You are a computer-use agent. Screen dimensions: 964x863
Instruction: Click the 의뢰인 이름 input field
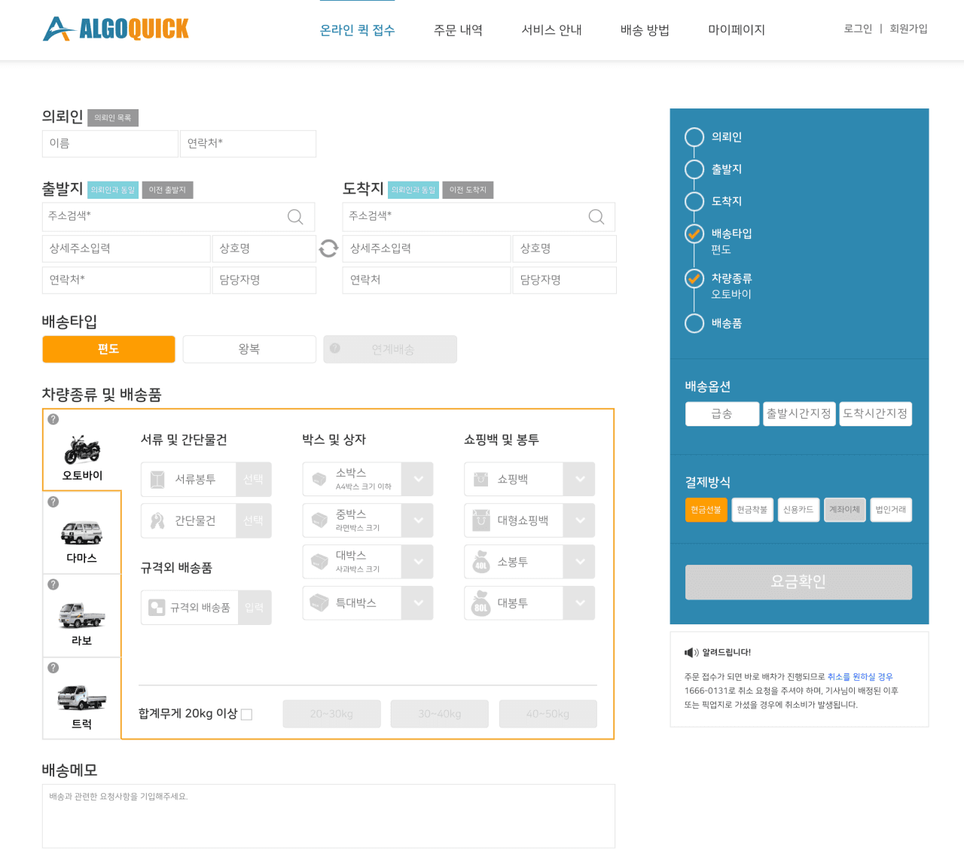click(x=111, y=144)
